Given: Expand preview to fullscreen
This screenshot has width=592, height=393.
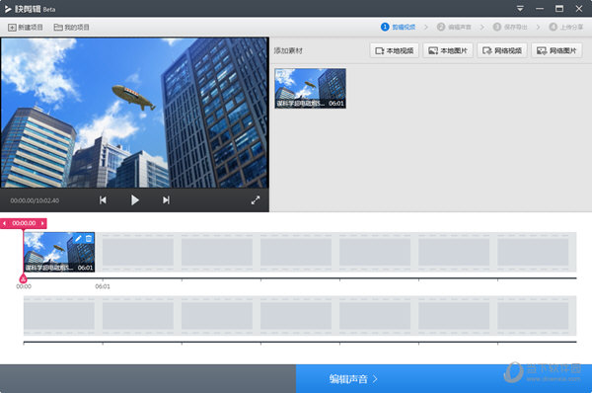Looking at the screenshot, I should pyautogui.click(x=256, y=200).
